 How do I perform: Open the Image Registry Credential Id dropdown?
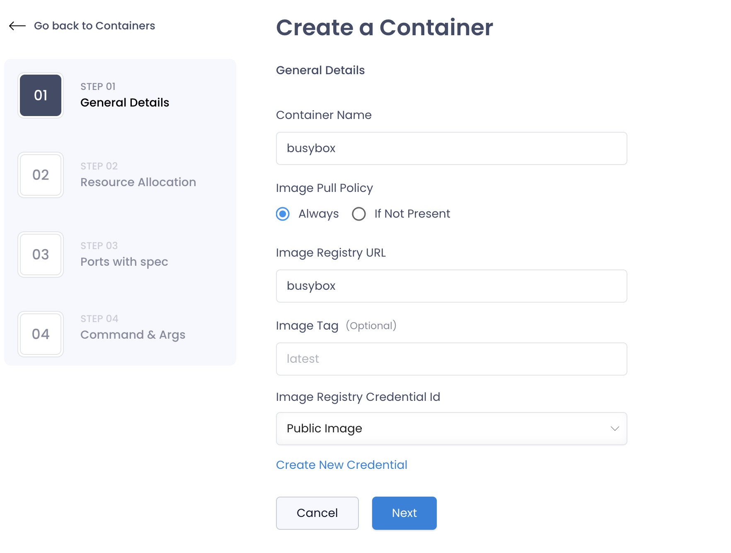tap(451, 429)
